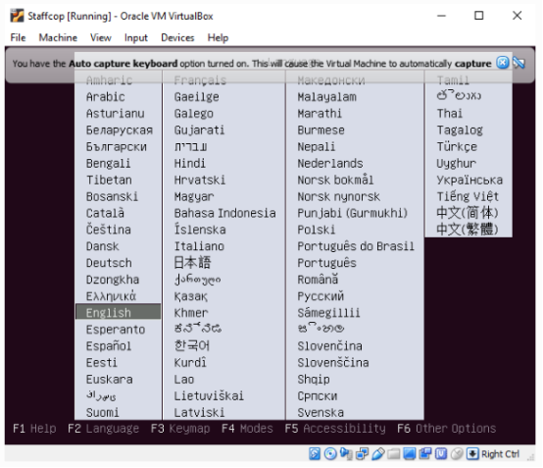Open the audio settings status icon

pos(346,454)
